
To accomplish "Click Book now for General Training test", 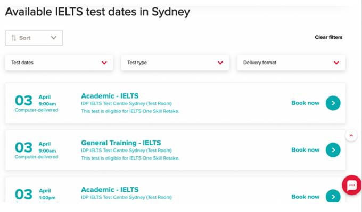I will (x=306, y=150).
